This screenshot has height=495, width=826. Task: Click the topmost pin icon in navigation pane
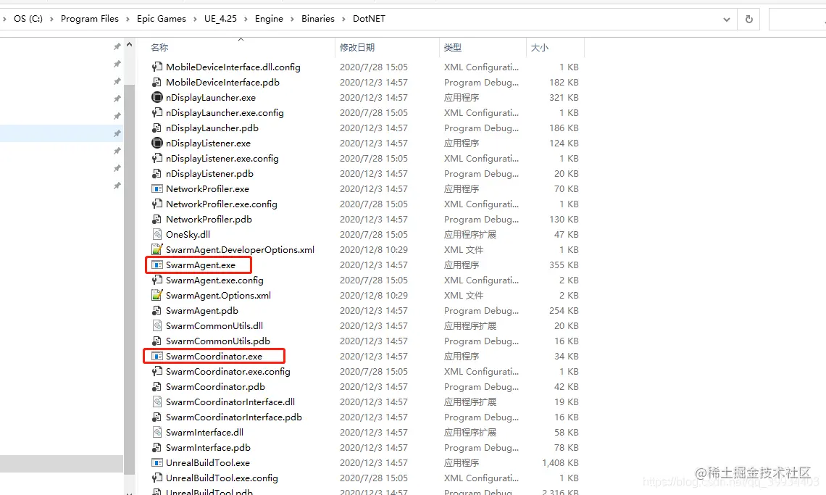click(x=117, y=46)
